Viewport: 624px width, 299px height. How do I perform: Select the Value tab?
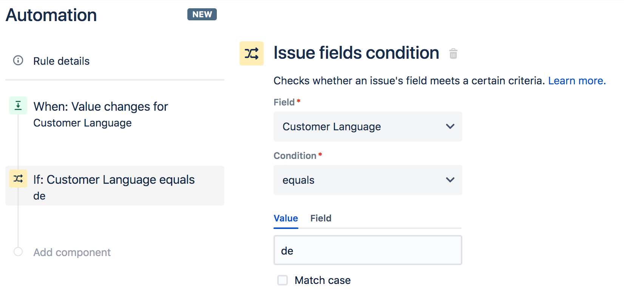tap(286, 218)
